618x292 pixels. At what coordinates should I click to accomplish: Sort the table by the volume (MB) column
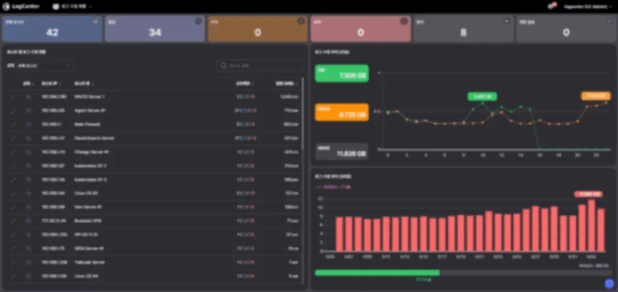point(287,83)
